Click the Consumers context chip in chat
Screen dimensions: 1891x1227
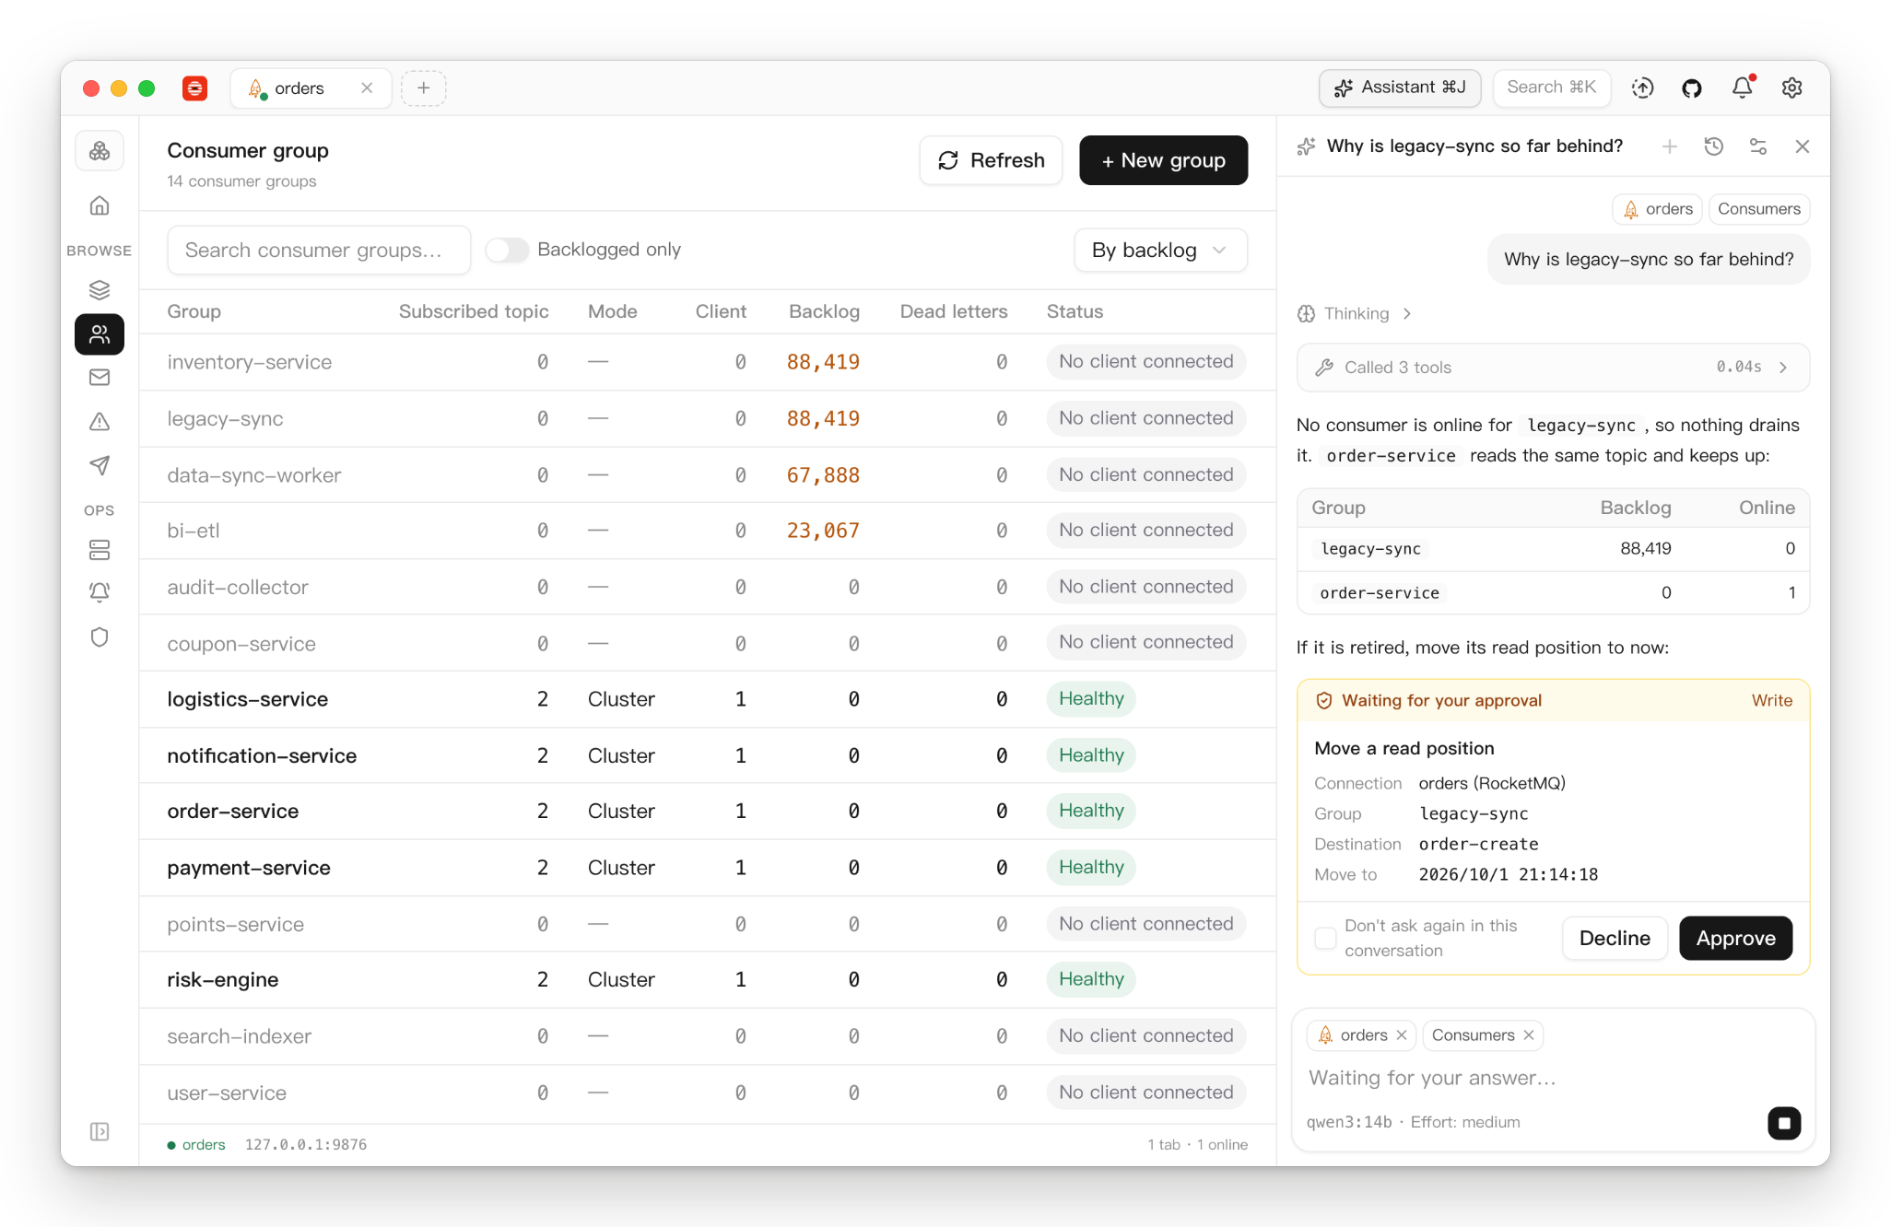1758,209
